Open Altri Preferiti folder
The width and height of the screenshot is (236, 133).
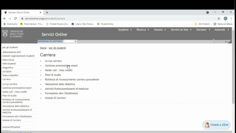tap(202, 24)
